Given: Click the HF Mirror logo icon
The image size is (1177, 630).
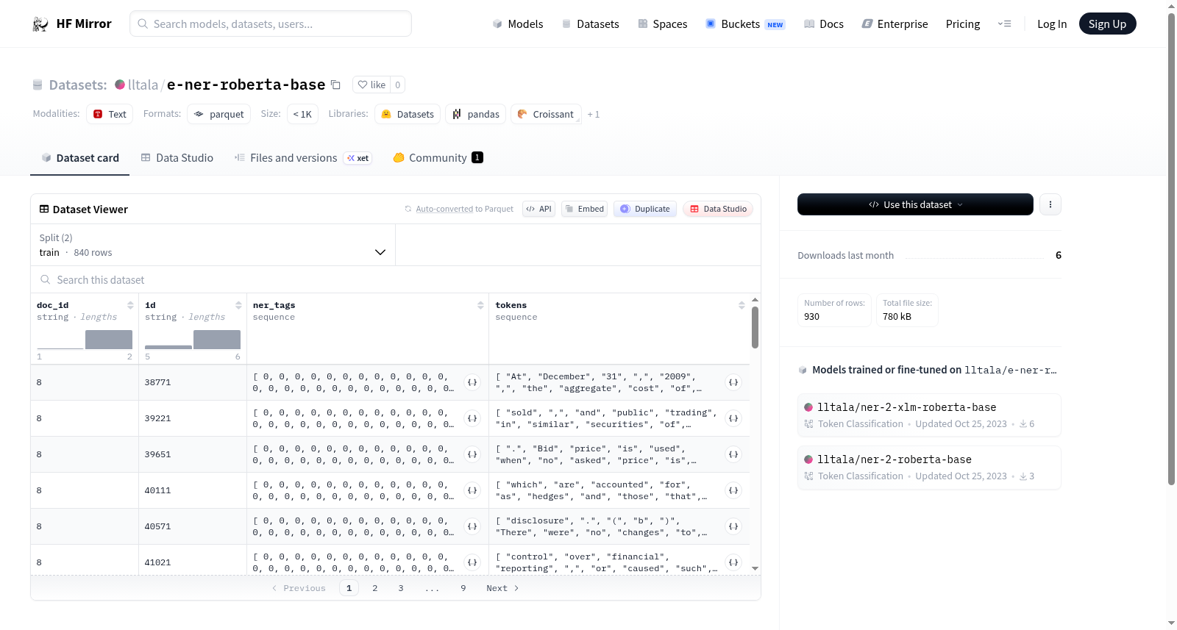Looking at the screenshot, I should pyautogui.click(x=40, y=24).
